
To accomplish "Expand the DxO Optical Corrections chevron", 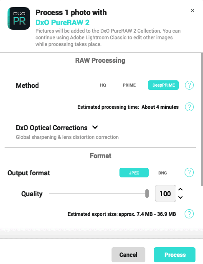I will 95,127.
